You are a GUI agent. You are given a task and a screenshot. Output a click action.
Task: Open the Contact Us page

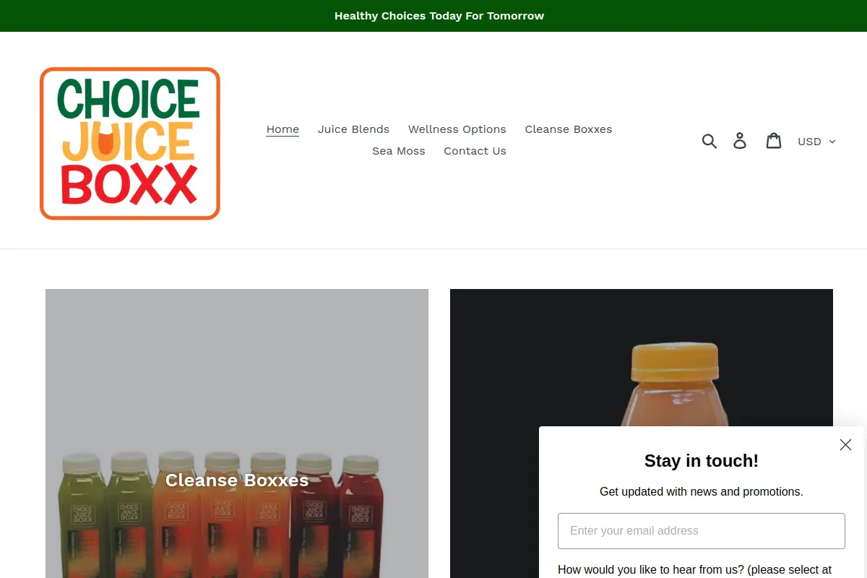[475, 151]
